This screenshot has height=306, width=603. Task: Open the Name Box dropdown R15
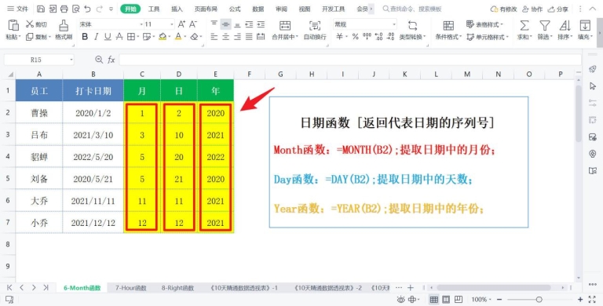click(71, 60)
